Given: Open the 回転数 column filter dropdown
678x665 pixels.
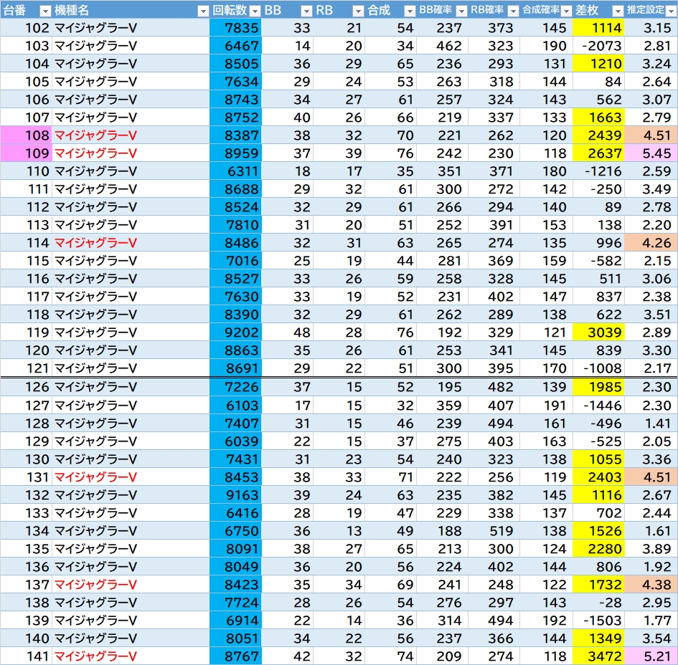Looking at the screenshot, I should (x=255, y=11).
